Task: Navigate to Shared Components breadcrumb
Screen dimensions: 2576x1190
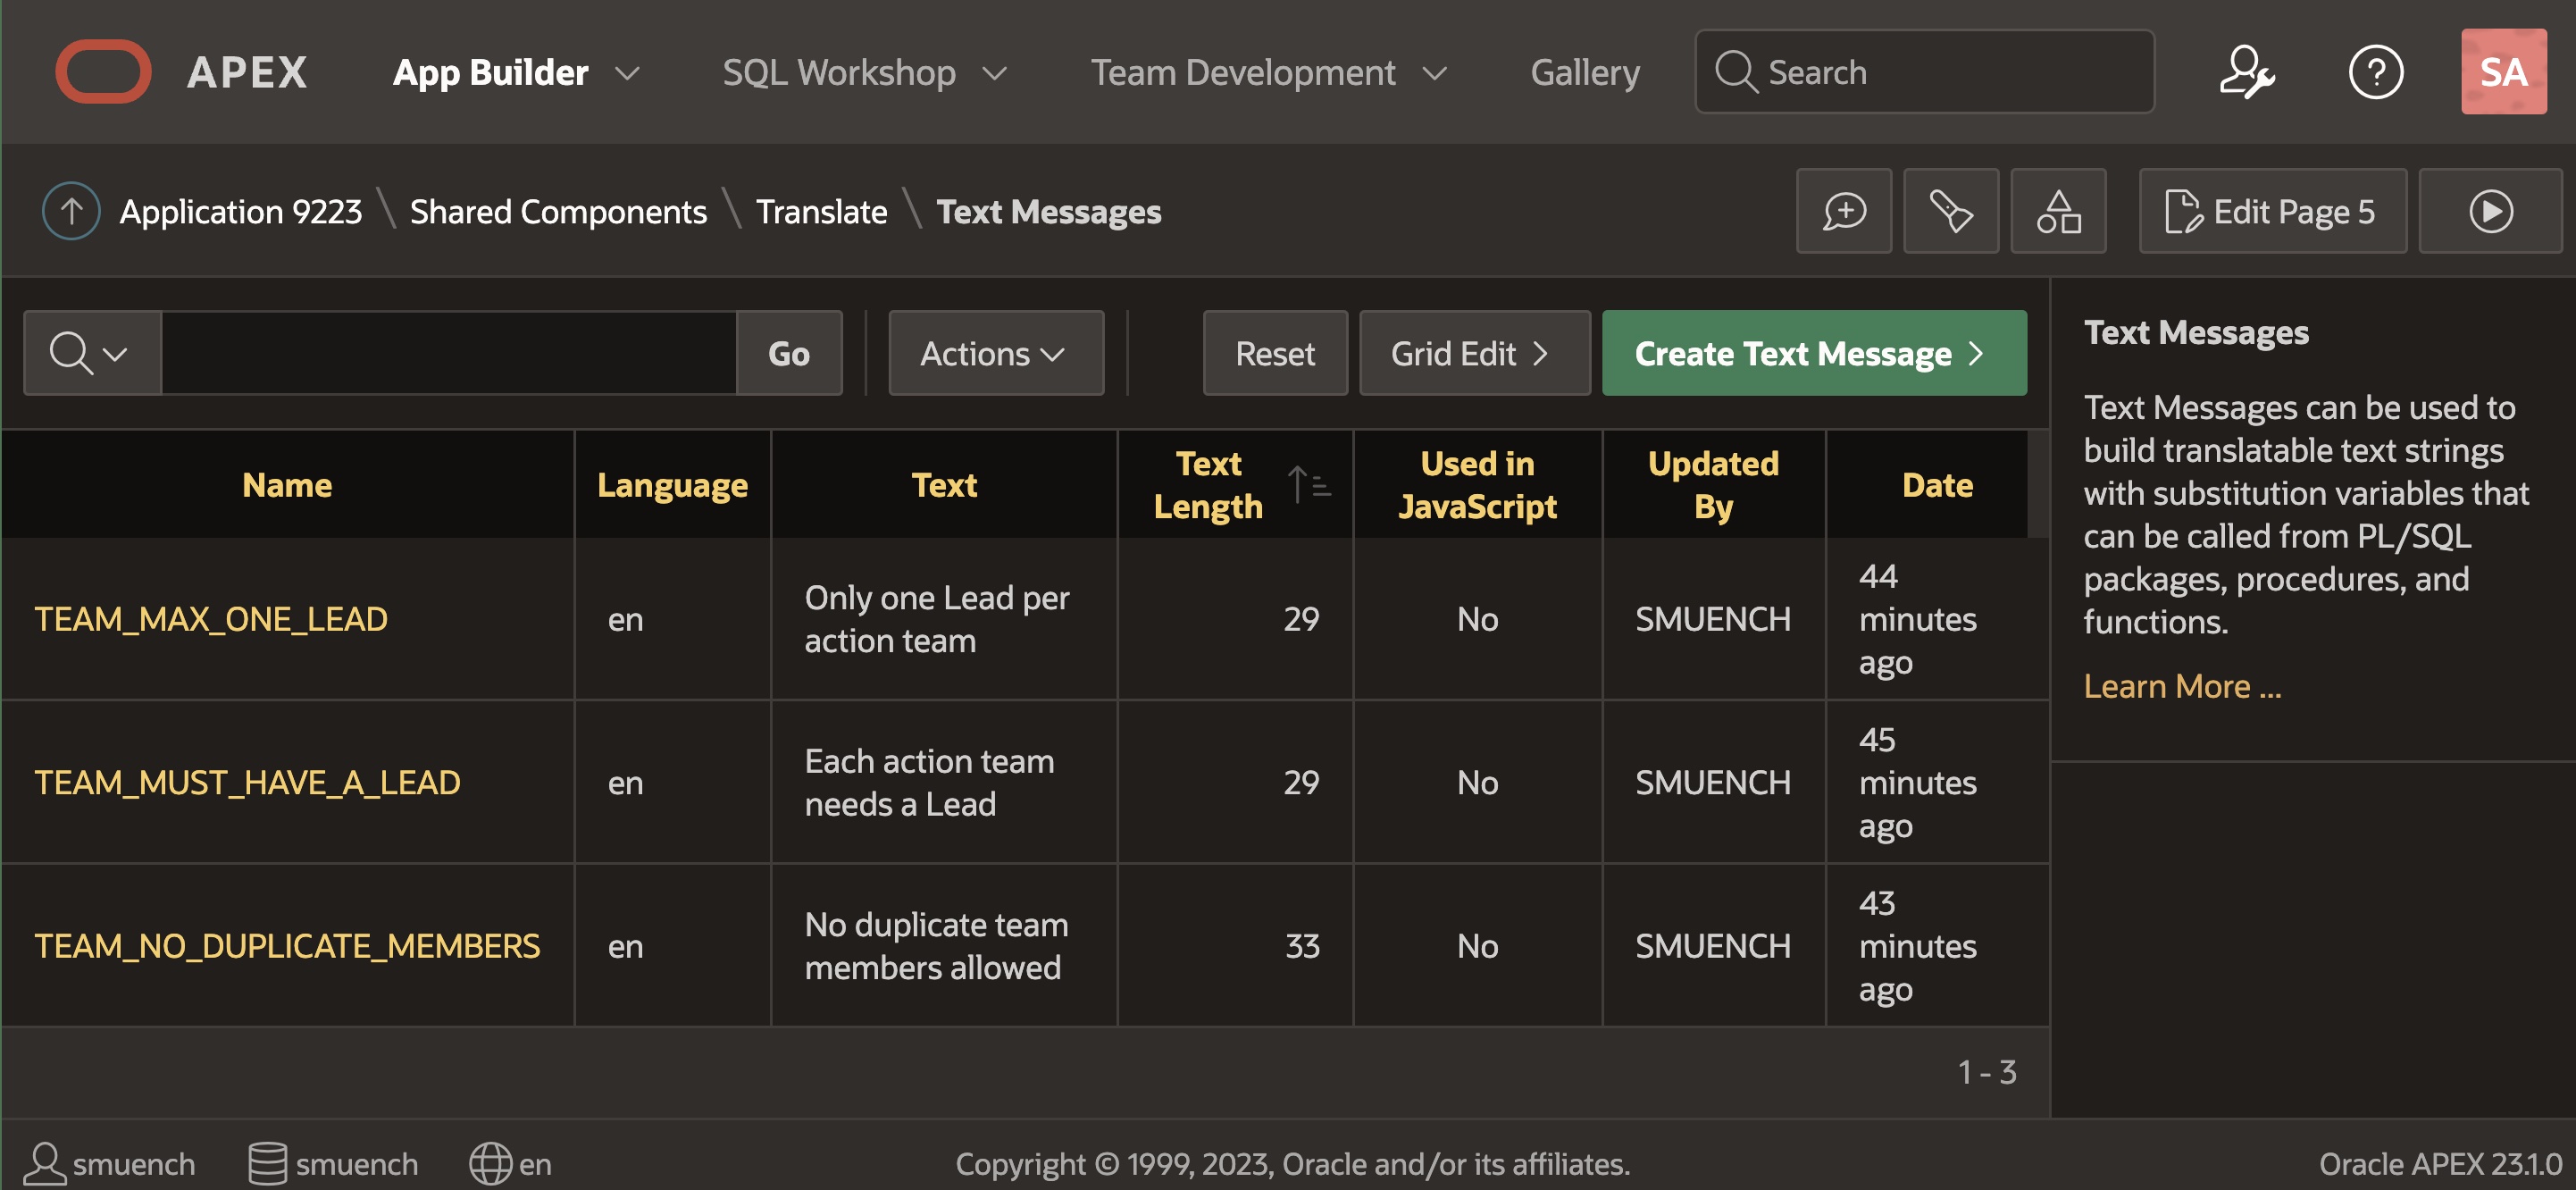Action: (x=558, y=212)
